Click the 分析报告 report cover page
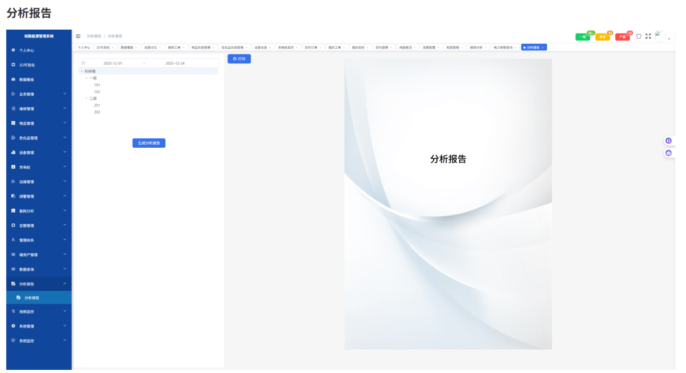 (x=448, y=204)
